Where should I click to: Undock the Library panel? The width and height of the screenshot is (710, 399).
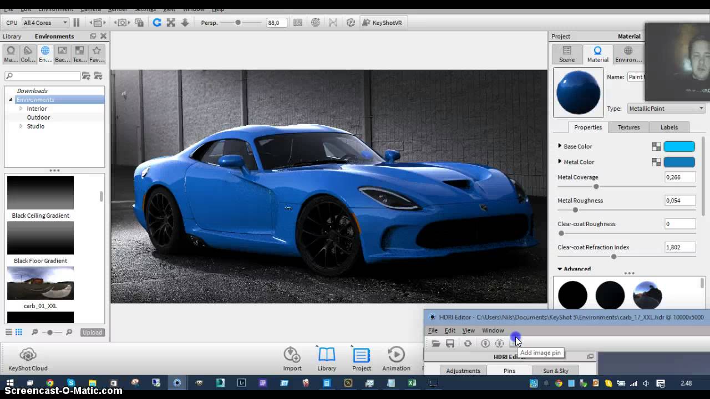click(93, 37)
